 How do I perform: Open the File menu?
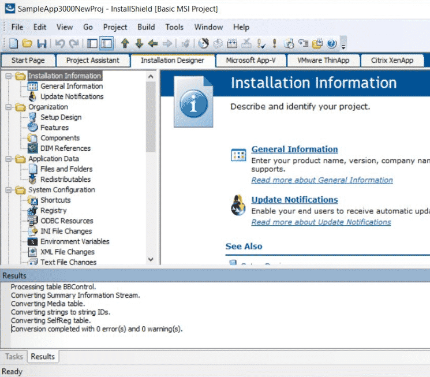17,27
